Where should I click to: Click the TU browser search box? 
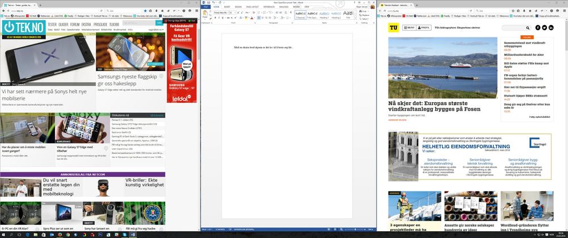pos(492,11)
